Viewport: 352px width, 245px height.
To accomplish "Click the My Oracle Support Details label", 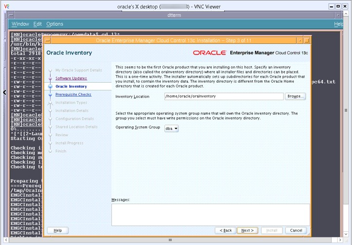I will click(79, 70).
